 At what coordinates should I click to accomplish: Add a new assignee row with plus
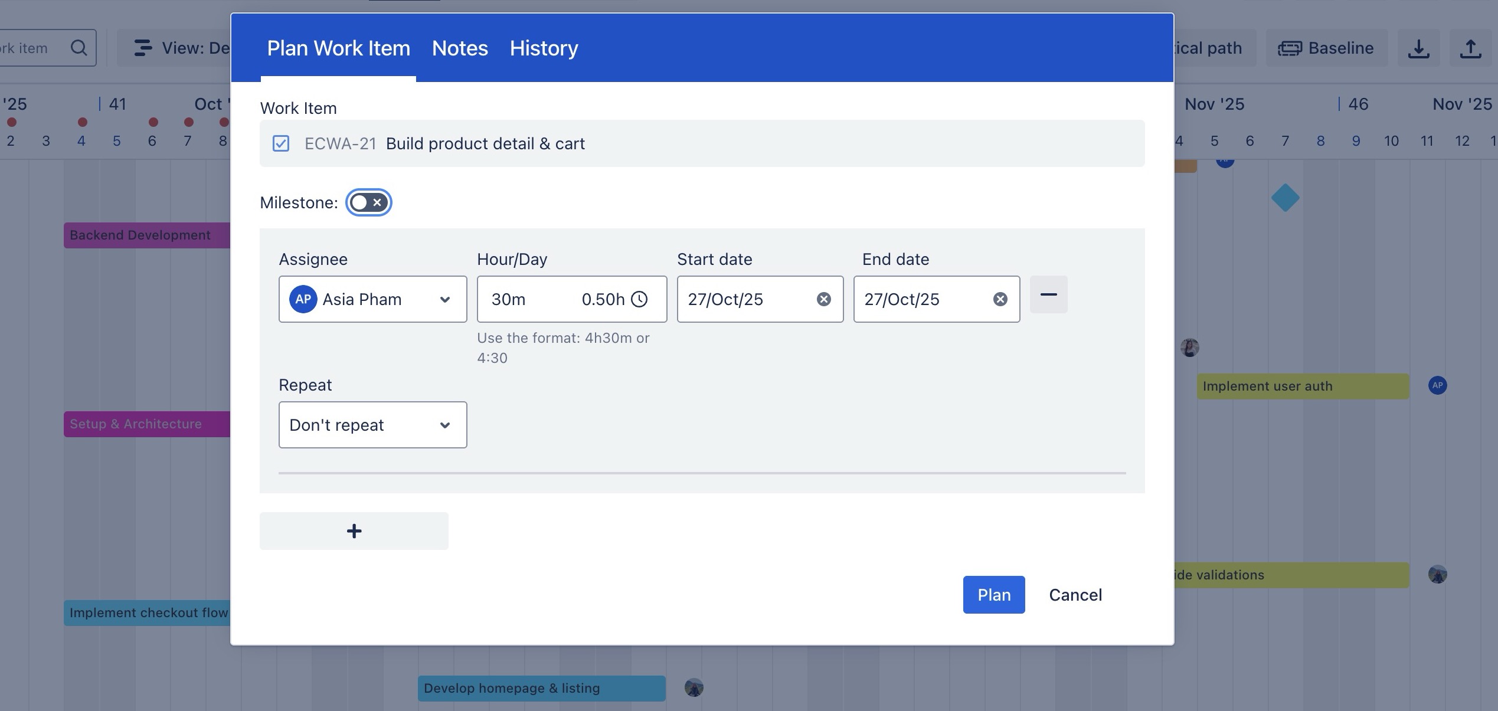tap(354, 531)
